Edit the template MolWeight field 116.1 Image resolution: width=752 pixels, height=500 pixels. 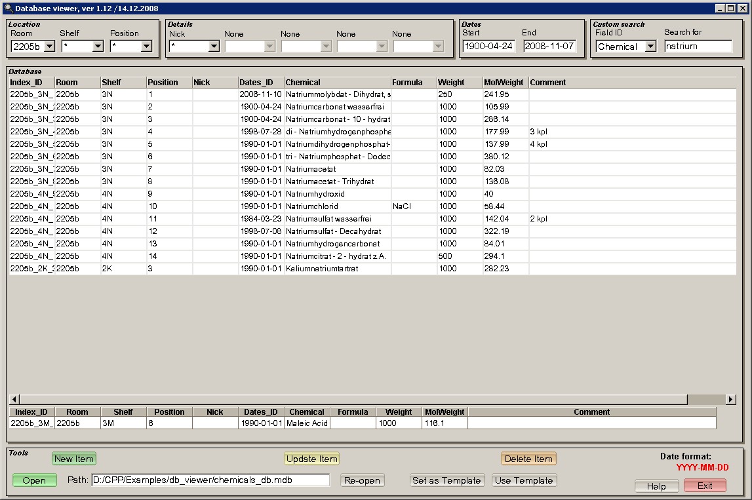445,423
